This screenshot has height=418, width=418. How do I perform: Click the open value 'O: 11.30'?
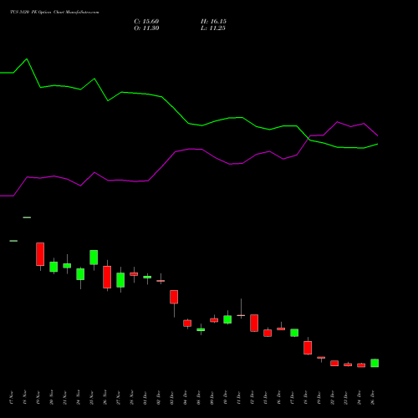point(146,28)
